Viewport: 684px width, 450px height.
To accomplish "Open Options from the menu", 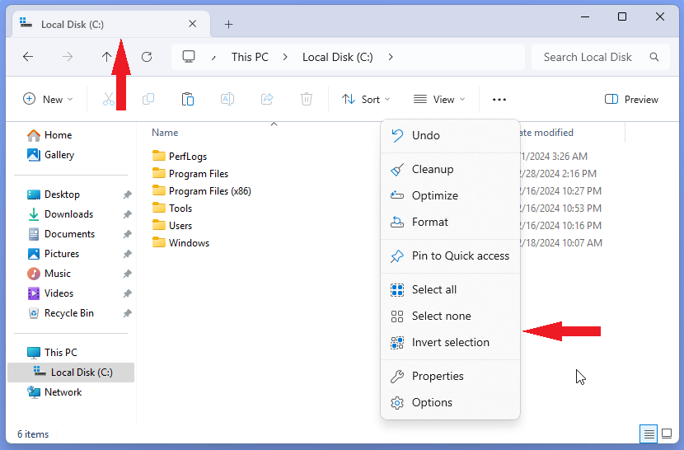I will coord(450,402).
